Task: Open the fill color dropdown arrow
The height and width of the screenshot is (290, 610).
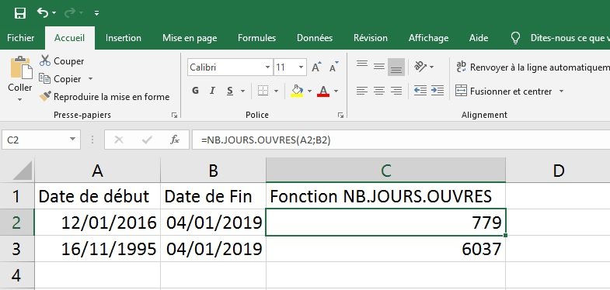Action: coord(310,91)
